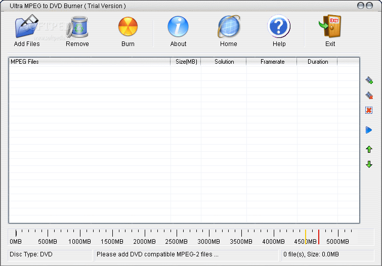Play selected file with blue arrow
The height and width of the screenshot is (266, 382).
(369, 130)
